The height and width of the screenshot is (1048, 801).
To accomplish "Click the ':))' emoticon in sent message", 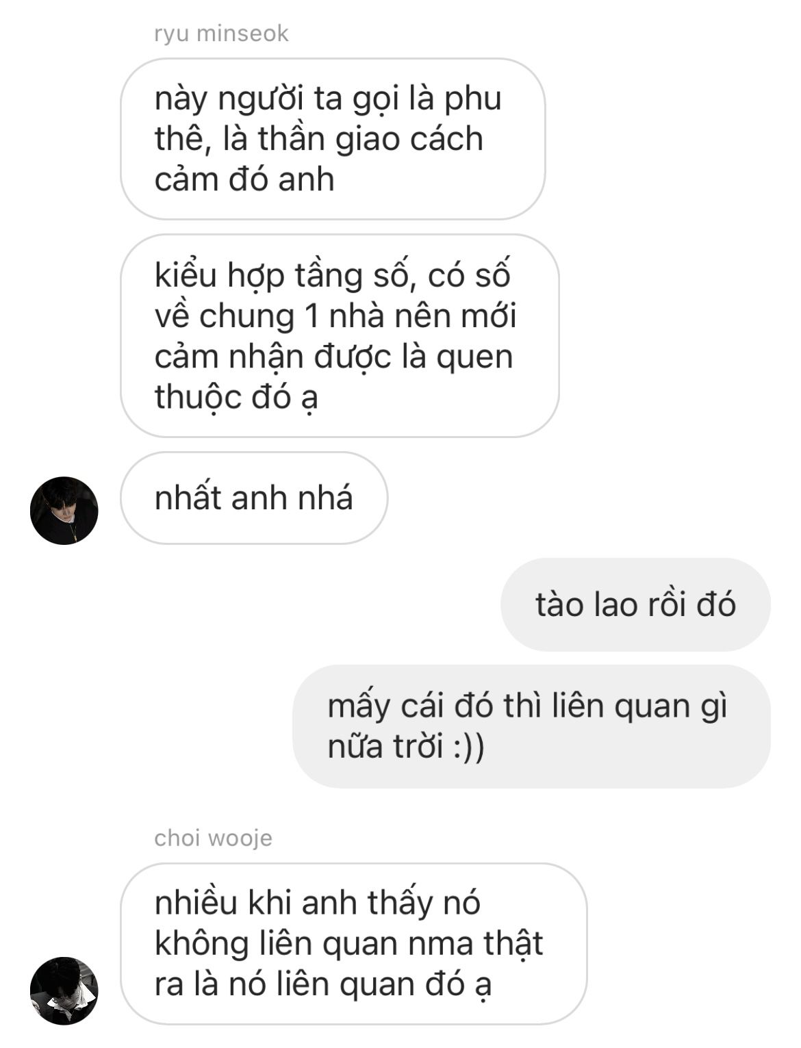I will 469,746.
